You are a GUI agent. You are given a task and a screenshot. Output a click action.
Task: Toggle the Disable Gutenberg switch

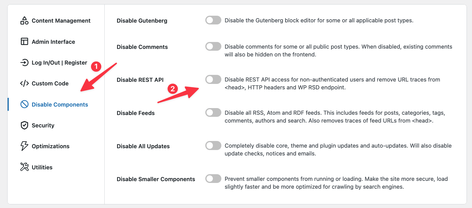(213, 20)
